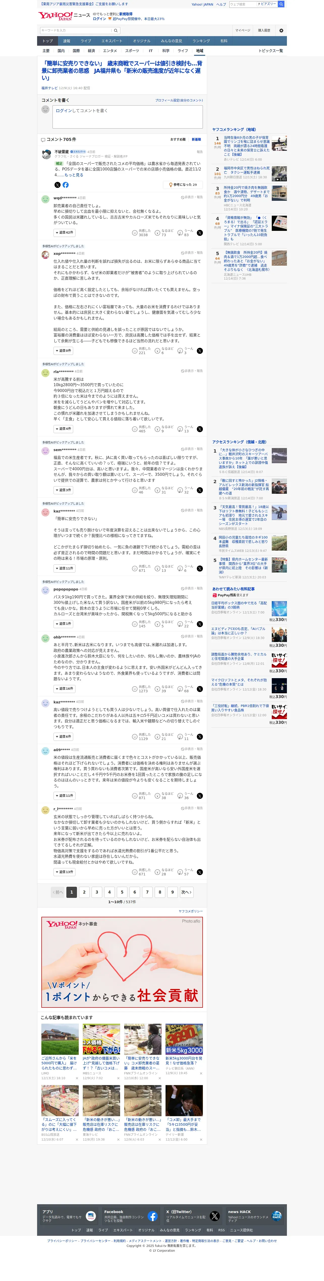Open the エキスパート navigation tab

pos(111,41)
